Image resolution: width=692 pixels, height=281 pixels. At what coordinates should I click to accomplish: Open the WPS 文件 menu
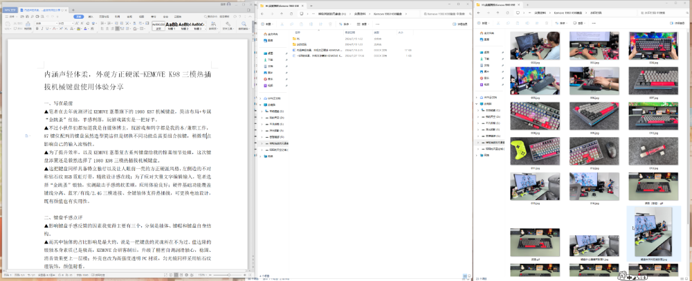pyautogui.click(x=12, y=17)
